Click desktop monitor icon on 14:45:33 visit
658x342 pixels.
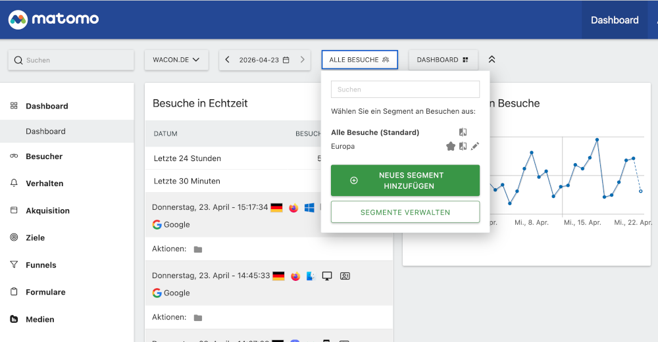pos(327,276)
